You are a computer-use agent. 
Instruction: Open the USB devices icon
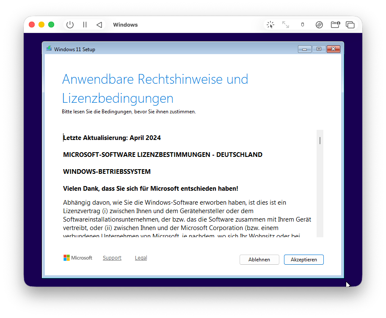(302, 25)
